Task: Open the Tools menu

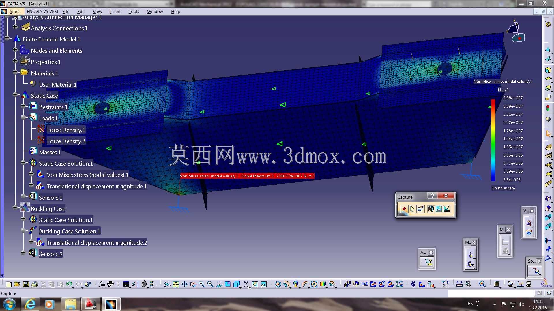Action: pyautogui.click(x=134, y=12)
